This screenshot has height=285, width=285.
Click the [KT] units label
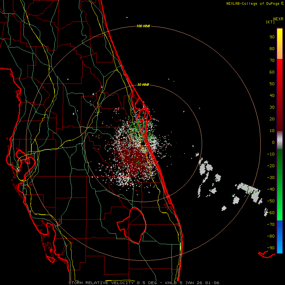[x=270, y=22]
